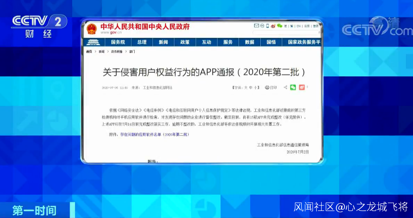
Task: Click the 登录 login link
Action: tap(315, 26)
